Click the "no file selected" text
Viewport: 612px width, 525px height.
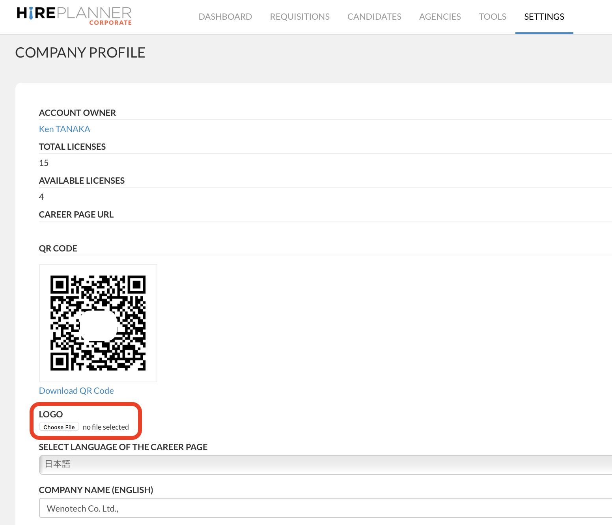(x=106, y=427)
